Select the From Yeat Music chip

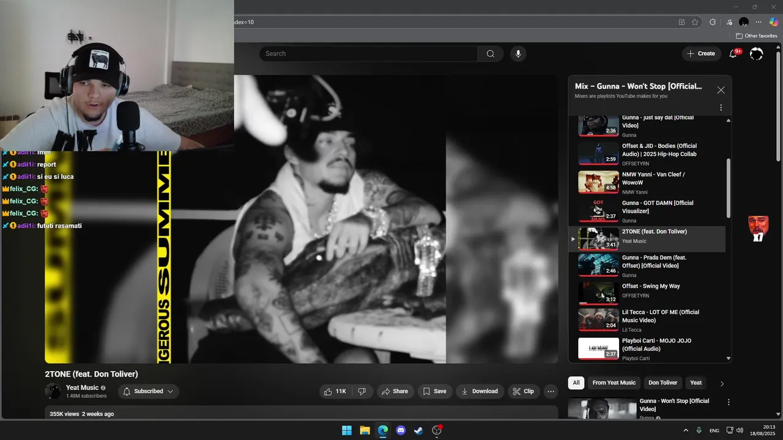[x=614, y=383]
